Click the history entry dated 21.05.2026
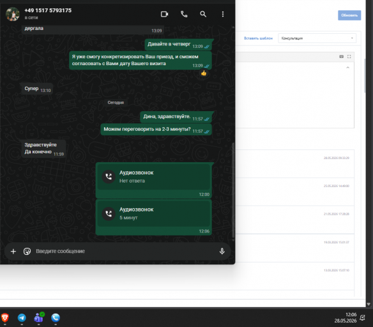The width and height of the screenshot is (373, 327). pyautogui.click(x=295, y=220)
